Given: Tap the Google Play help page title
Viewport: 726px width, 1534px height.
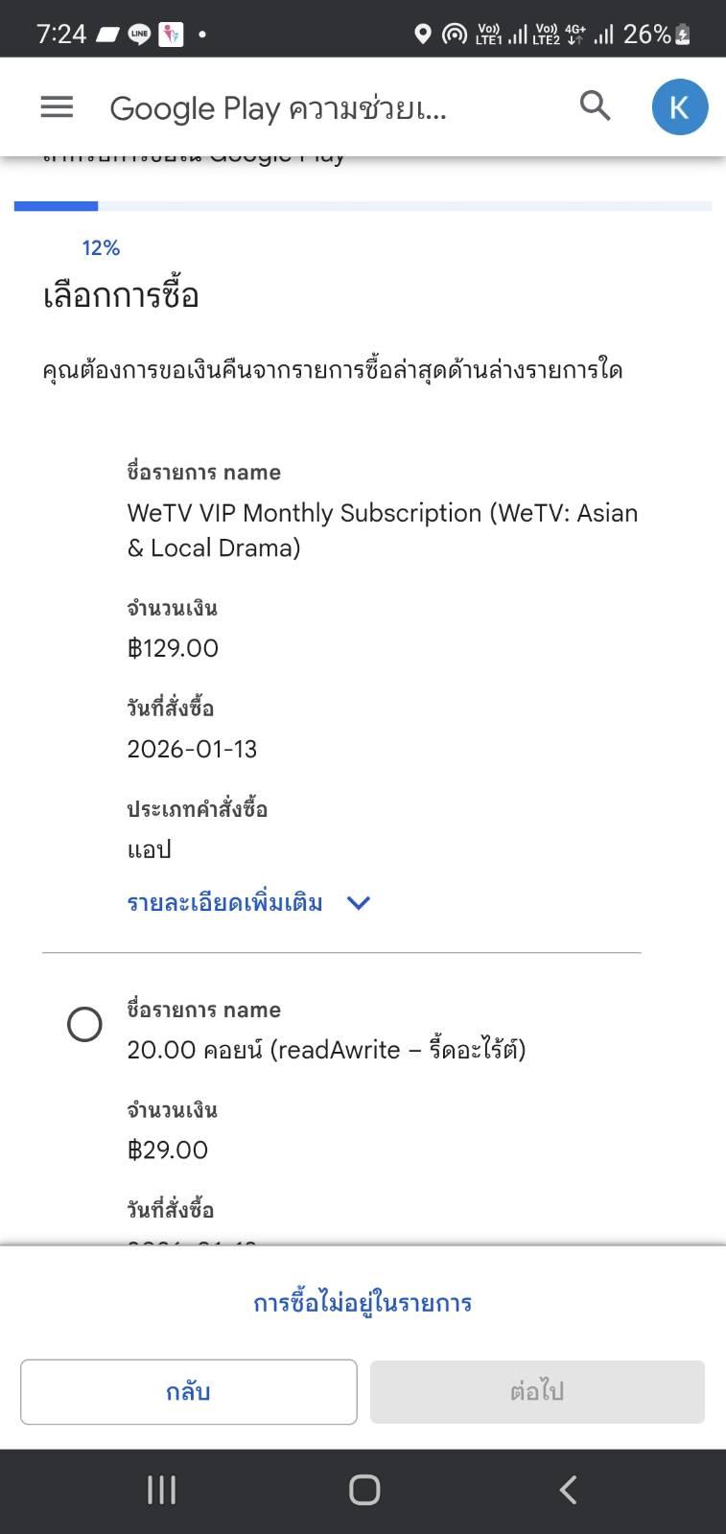Looking at the screenshot, I should pyautogui.click(x=278, y=108).
